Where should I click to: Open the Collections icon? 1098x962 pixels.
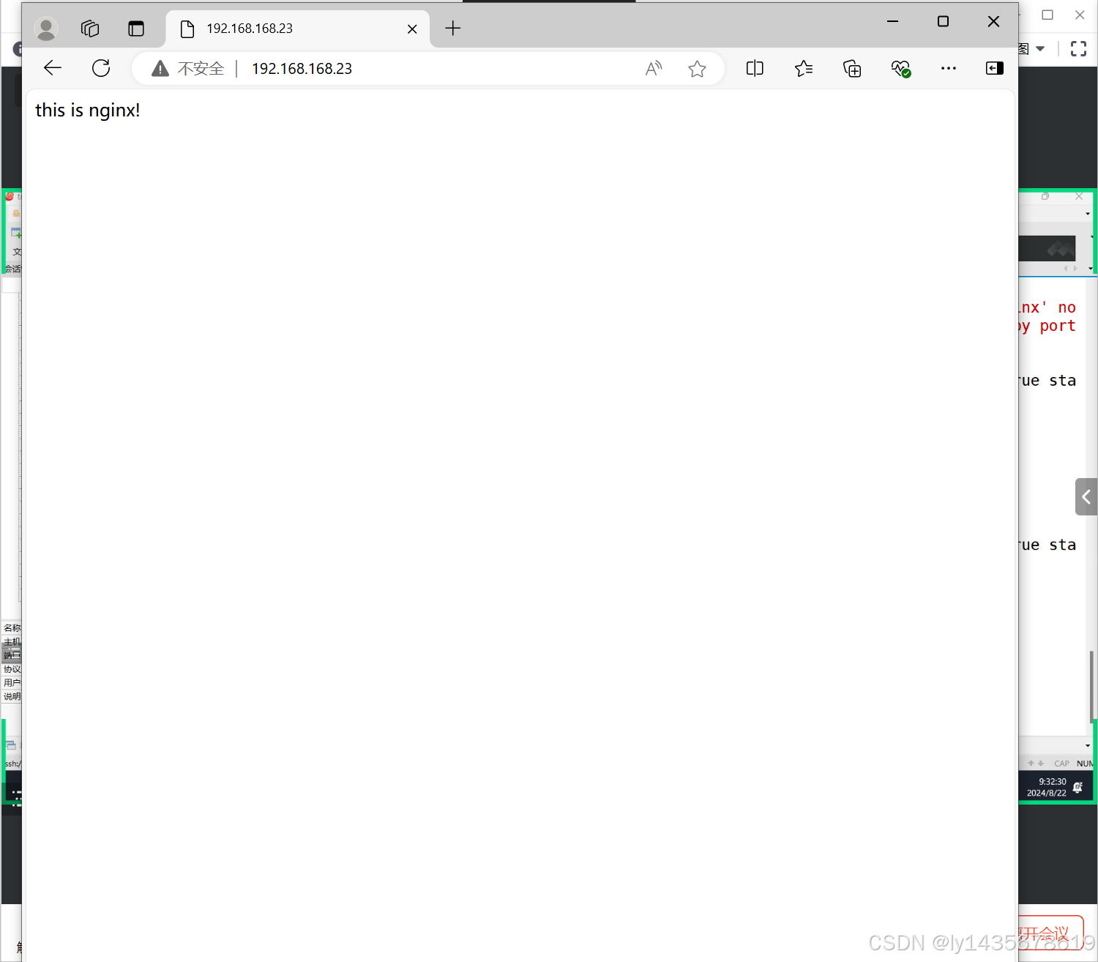point(852,69)
